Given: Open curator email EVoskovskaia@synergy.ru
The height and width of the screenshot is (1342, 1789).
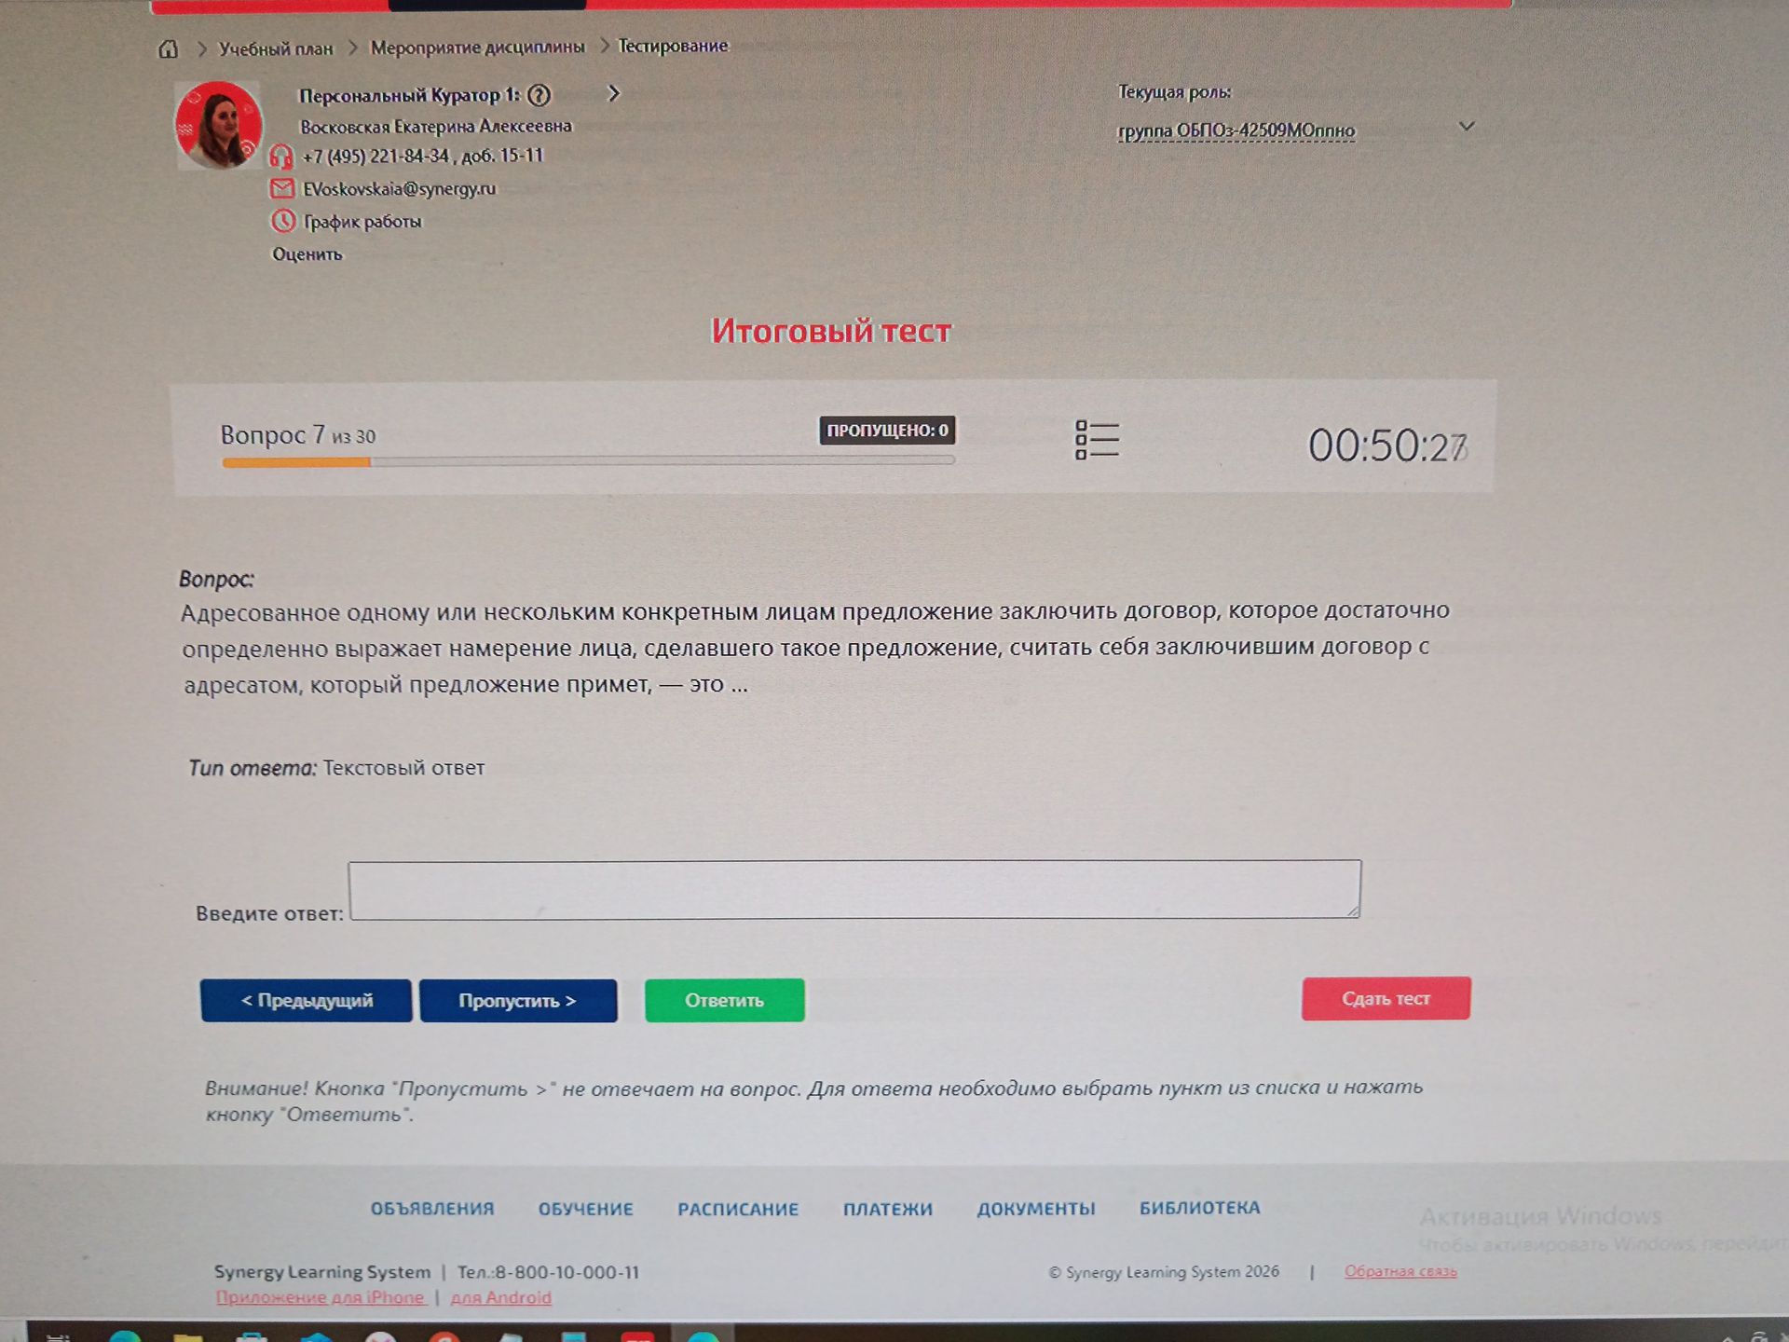Looking at the screenshot, I should coord(400,188).
